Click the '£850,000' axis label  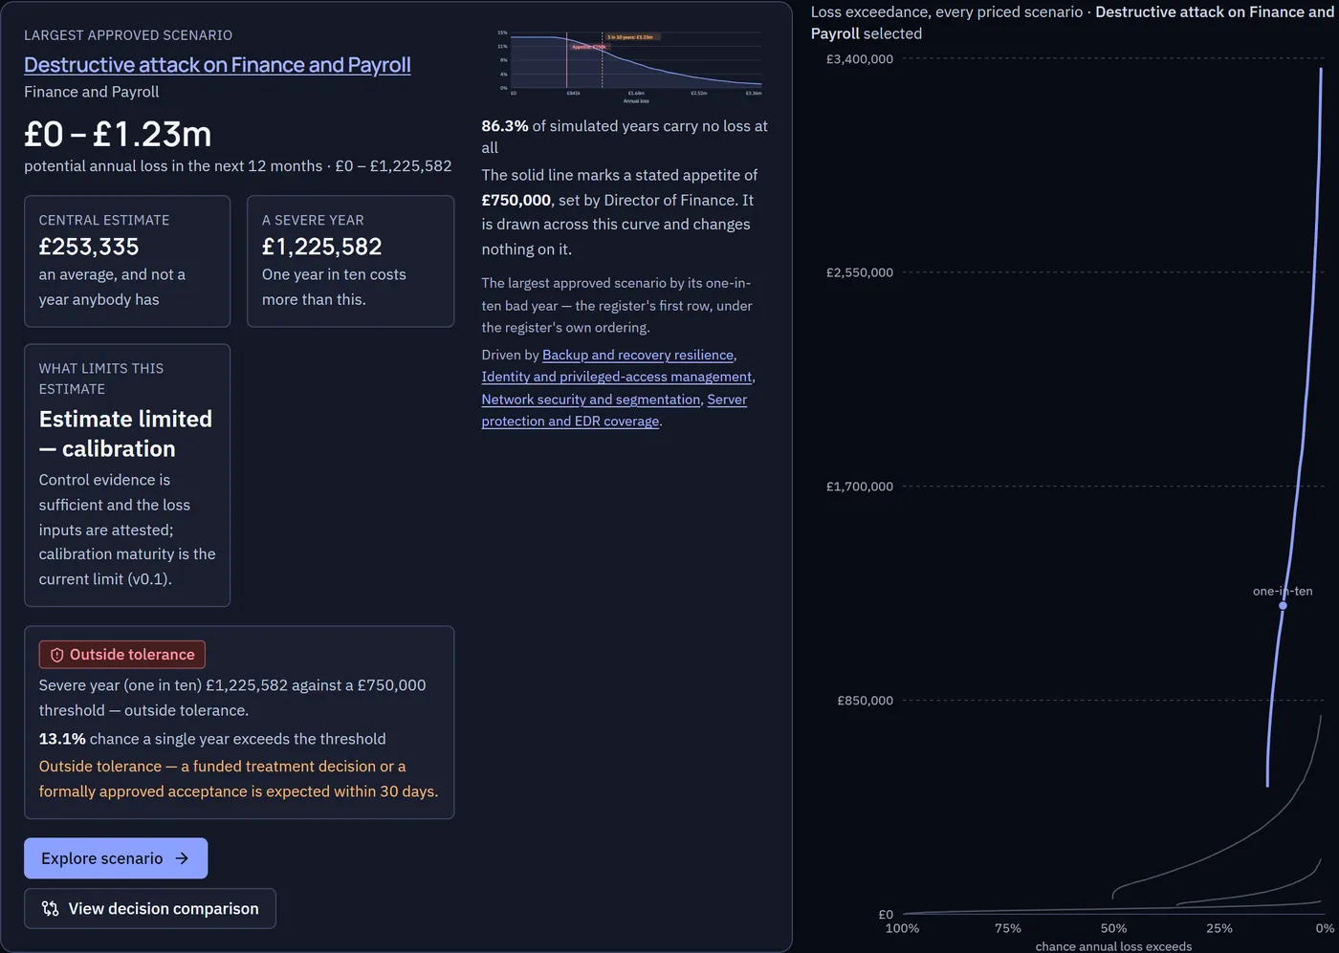pos(866,701)
